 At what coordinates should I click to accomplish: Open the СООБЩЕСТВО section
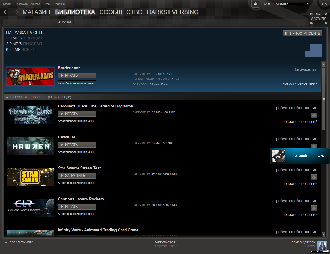[121, 12]
